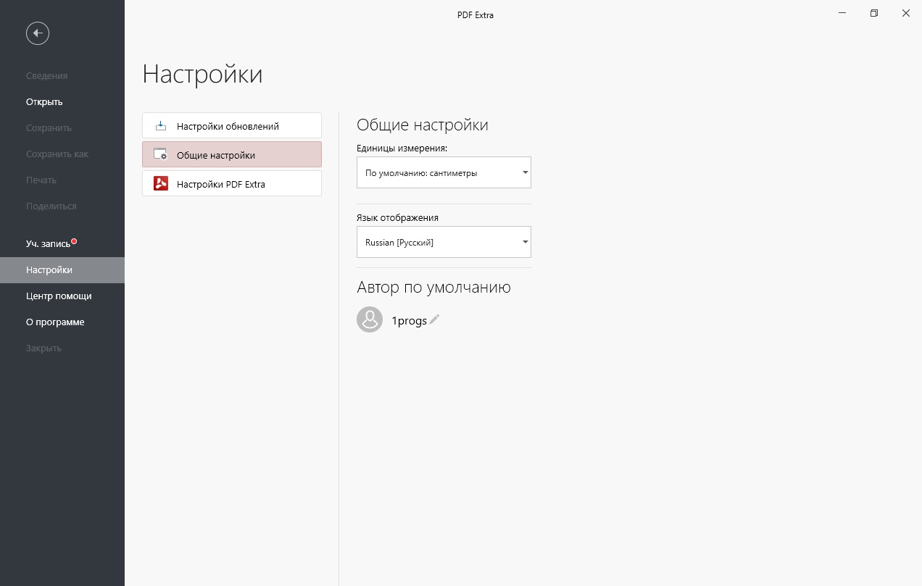
Task: Click the back arrow icon
Action: click(38, 33)
